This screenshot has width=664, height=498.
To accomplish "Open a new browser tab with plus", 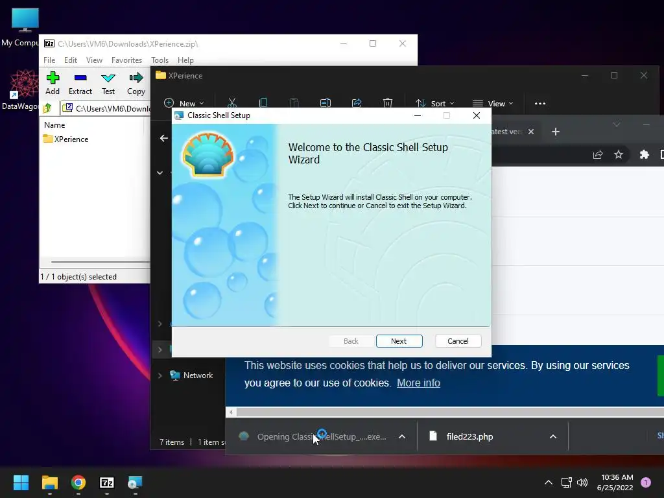I will point(556,132).
